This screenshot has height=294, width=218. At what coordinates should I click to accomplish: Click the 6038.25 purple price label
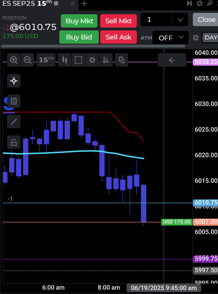(x=206, y=62)
